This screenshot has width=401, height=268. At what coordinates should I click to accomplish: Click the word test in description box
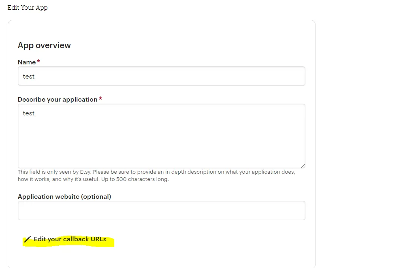pos(29,113)
